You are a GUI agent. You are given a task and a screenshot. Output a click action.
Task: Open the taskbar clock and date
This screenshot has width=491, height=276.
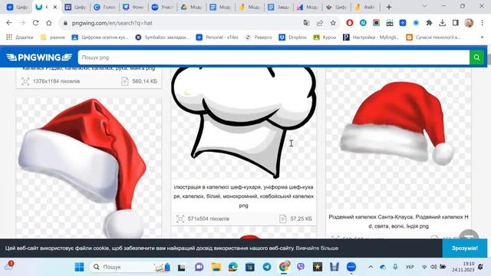click(463, 267)
